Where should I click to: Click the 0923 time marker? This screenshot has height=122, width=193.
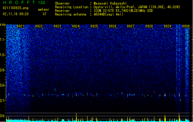(57, 26)
